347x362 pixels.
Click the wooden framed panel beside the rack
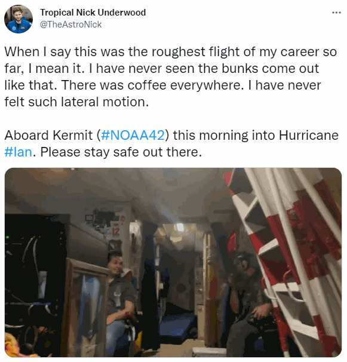pyautogui.click(x=84, y=307)
